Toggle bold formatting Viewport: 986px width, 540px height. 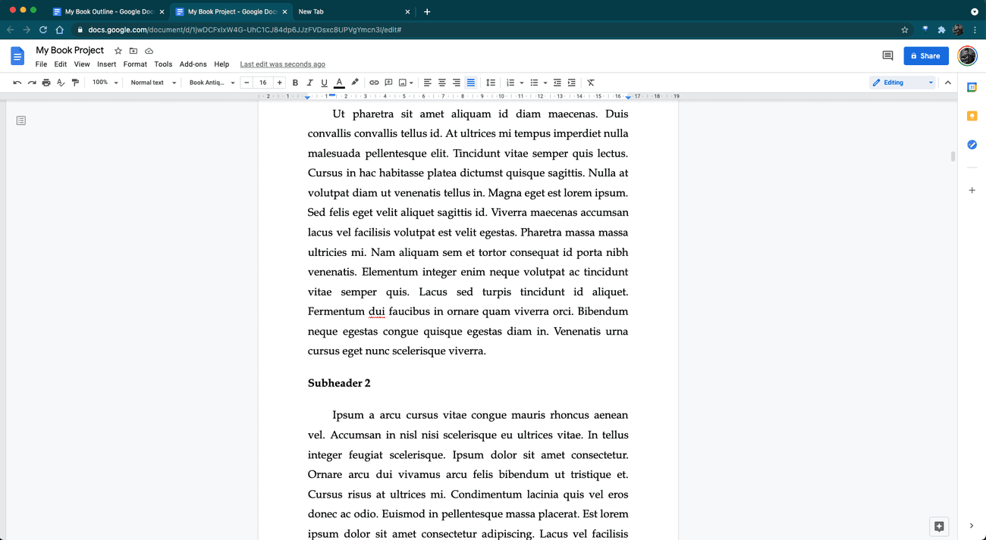[295, 83]
